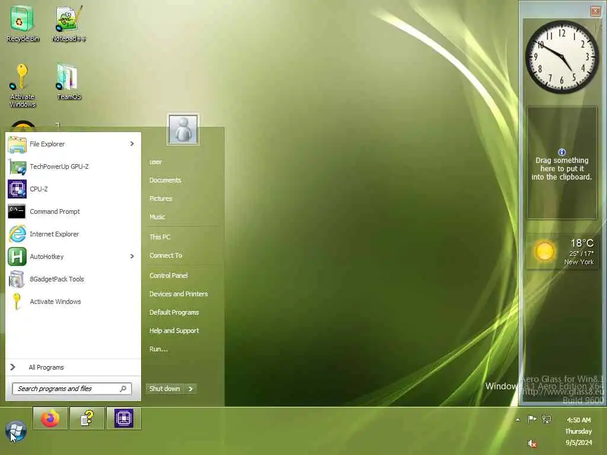The height and width of the screenshot is (455, 607).
Task: Open Devices and Printers
Action: (x=178, y=294)
